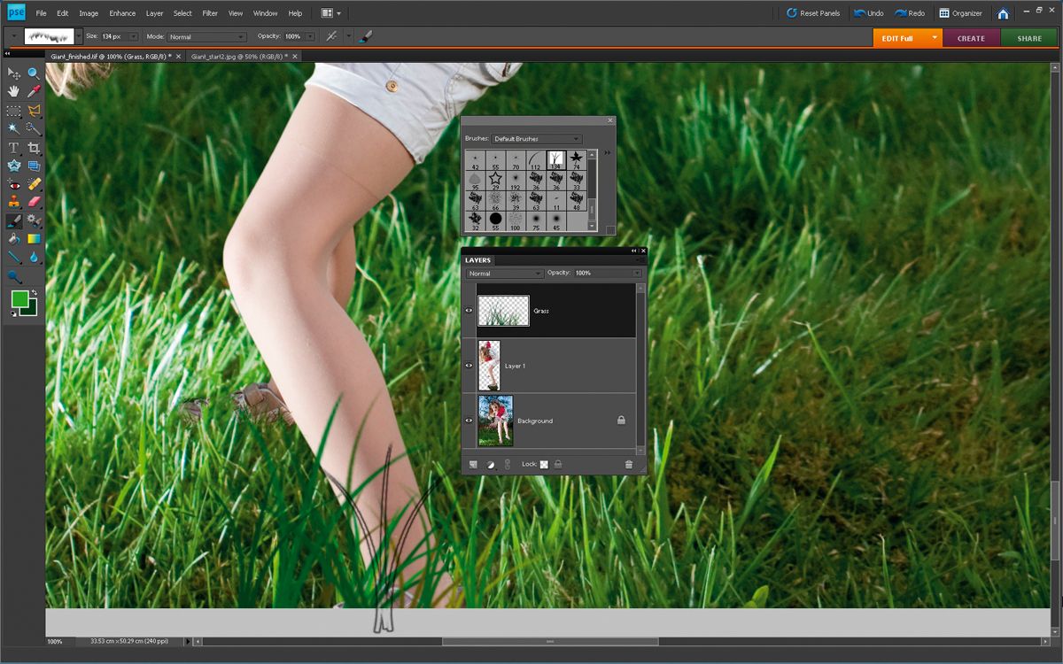Viewport: 1063px width, 664px height.
Task: Hide the Background layer
Action: (x=469, y=421)
